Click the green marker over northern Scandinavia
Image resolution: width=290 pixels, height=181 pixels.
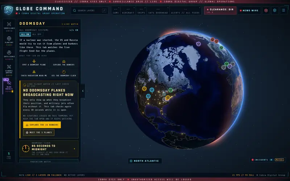(x=221, y=48)
